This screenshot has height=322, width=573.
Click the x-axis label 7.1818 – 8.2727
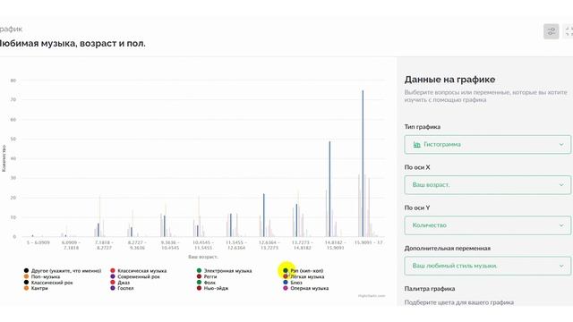tap(104, 245)
